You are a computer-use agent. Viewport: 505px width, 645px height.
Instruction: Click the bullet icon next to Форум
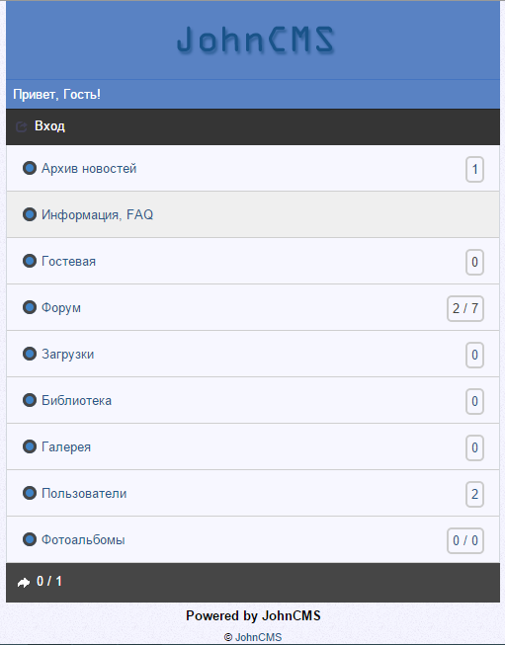(30, 307)
